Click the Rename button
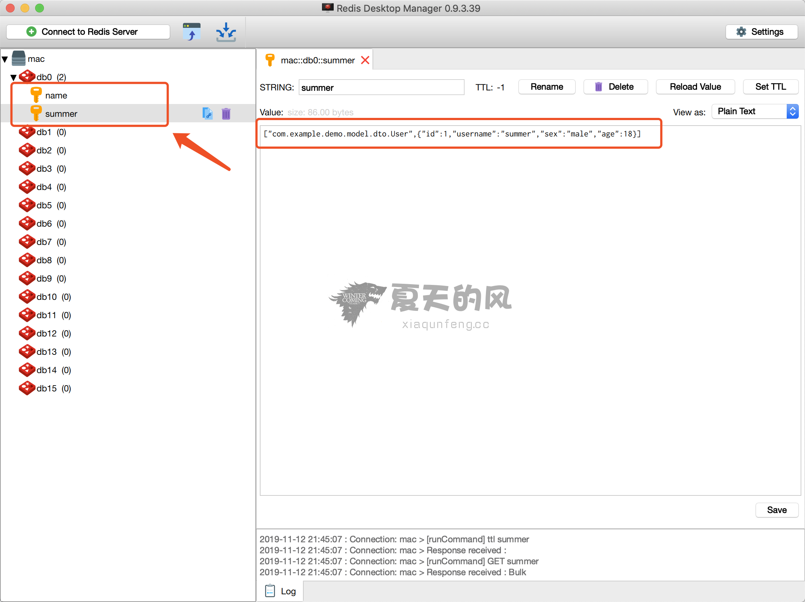 (x=547, y=87)
